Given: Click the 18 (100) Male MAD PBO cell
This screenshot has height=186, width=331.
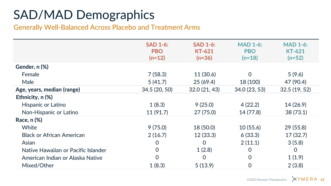Looking at the screenshot, I should tap(250, 82).
